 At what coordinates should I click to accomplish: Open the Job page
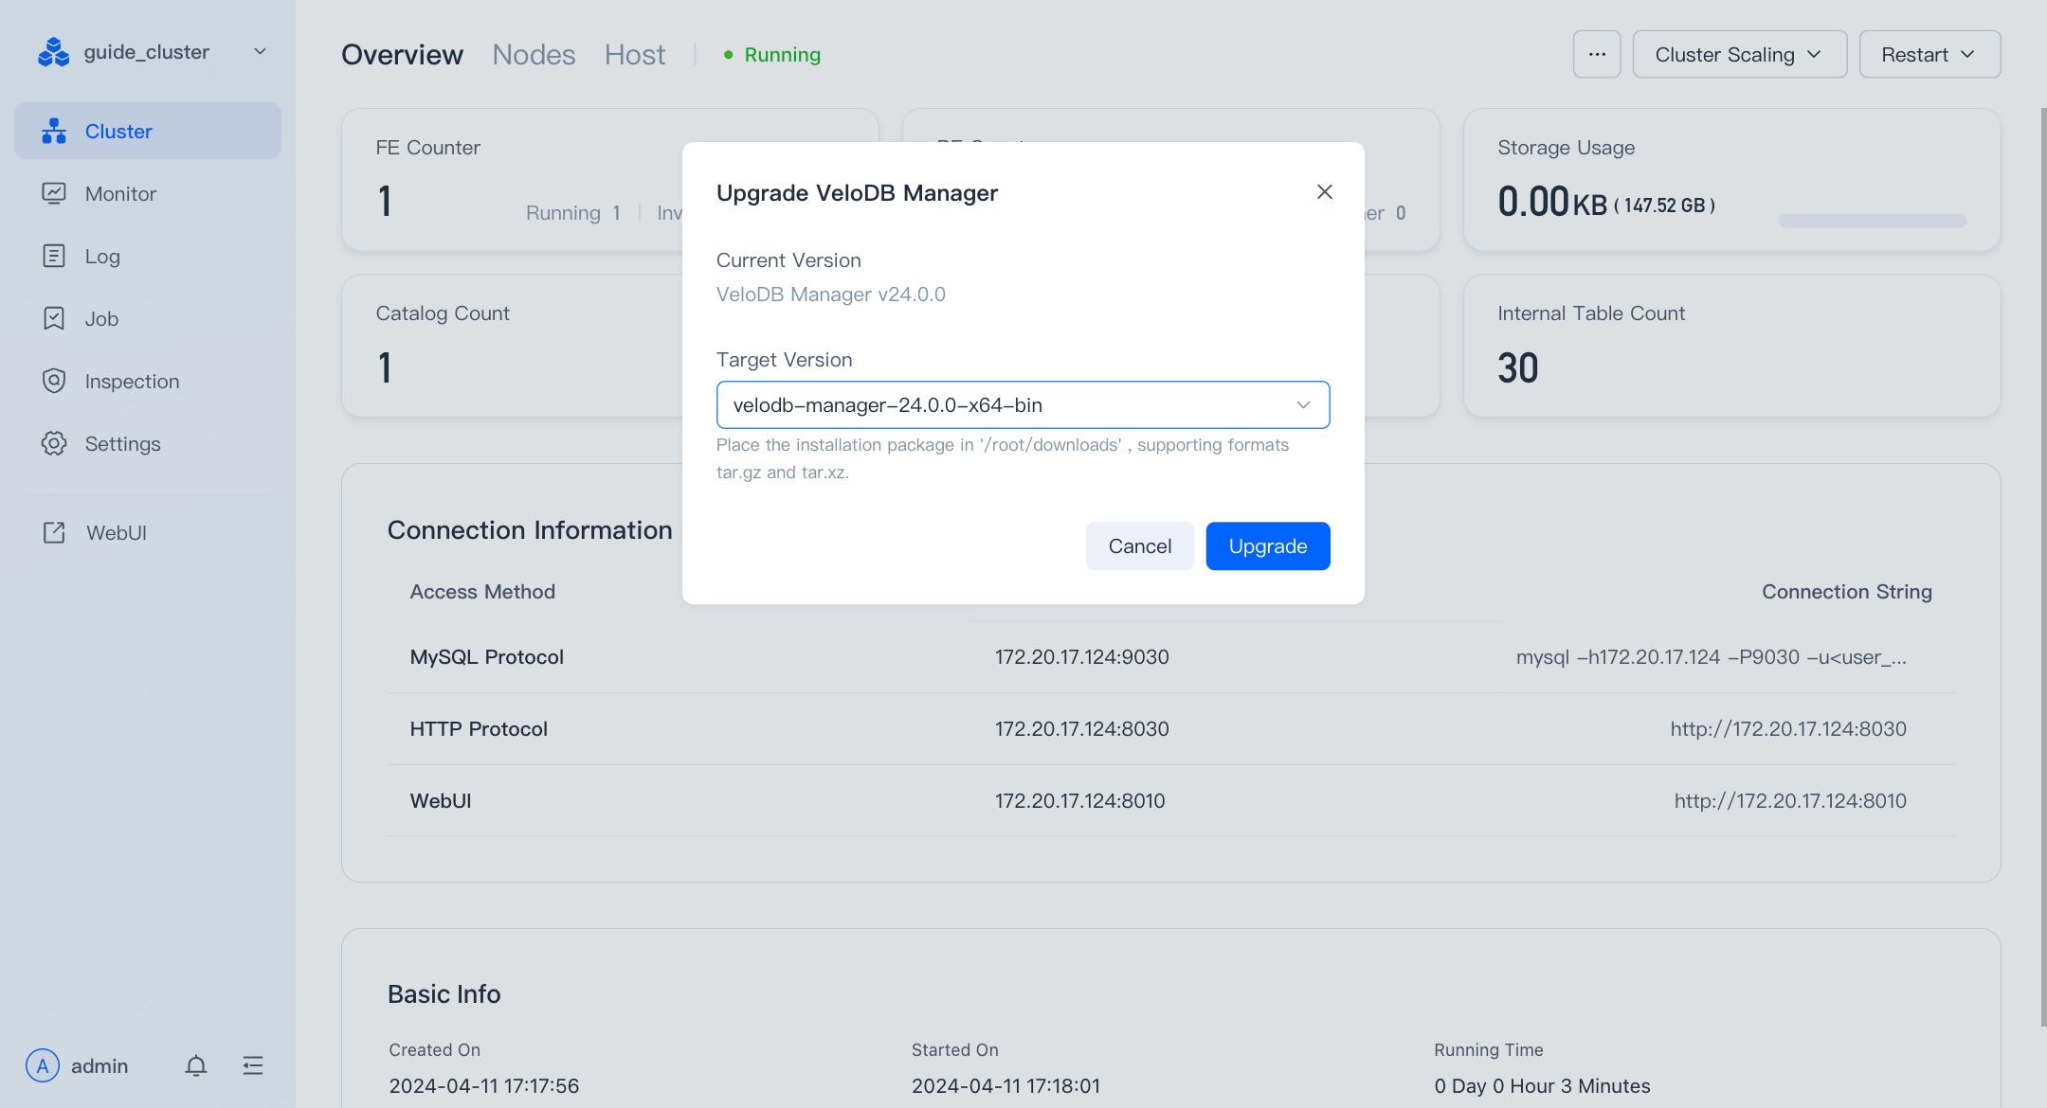click(148, 318)
